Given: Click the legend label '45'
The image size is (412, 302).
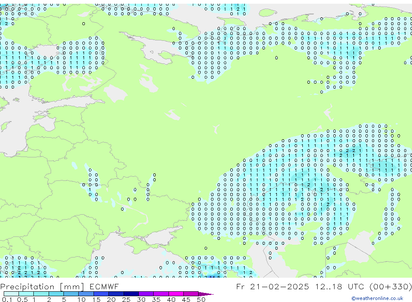Looking at the screenshot, I should coord(186,300).
